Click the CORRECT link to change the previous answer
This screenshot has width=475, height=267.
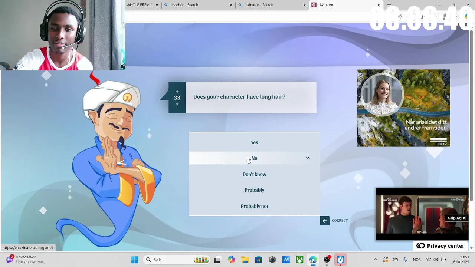pos(340,221)
